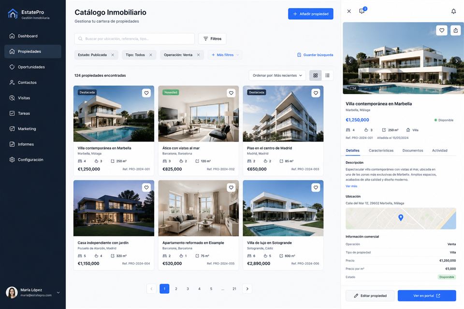Open Contactos in the sidebar
Image resolution: width=464 pixels, height=309 pixels.
click(x=33, y=83)
